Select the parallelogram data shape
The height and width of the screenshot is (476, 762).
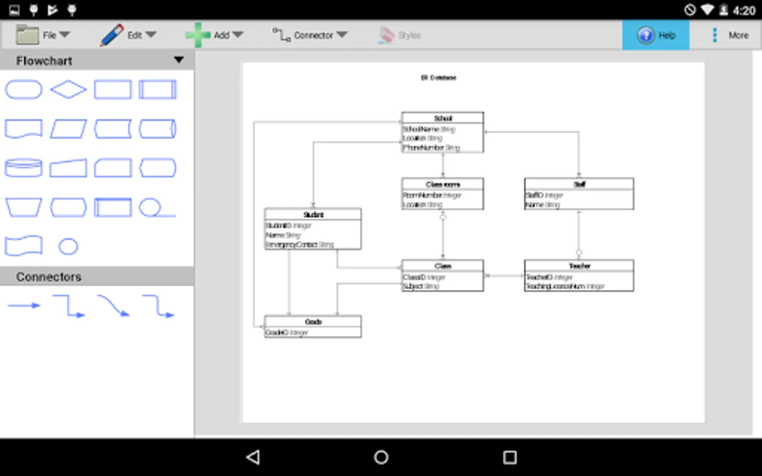[68, 129]
